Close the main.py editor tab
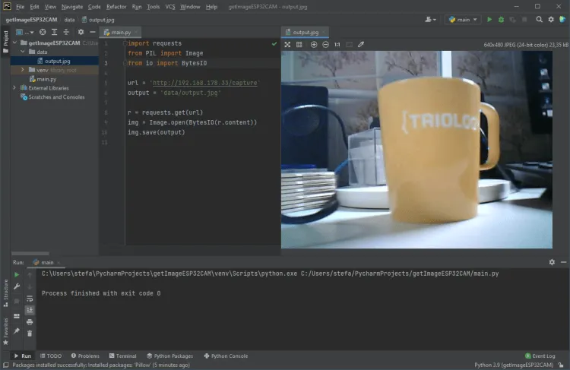The image size is (570, 370). tap(136, 33)
